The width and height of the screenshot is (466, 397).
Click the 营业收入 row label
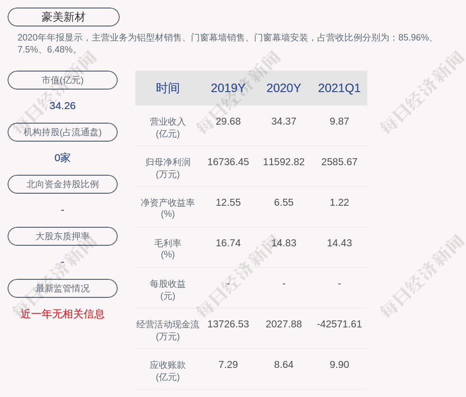[168, 127]
